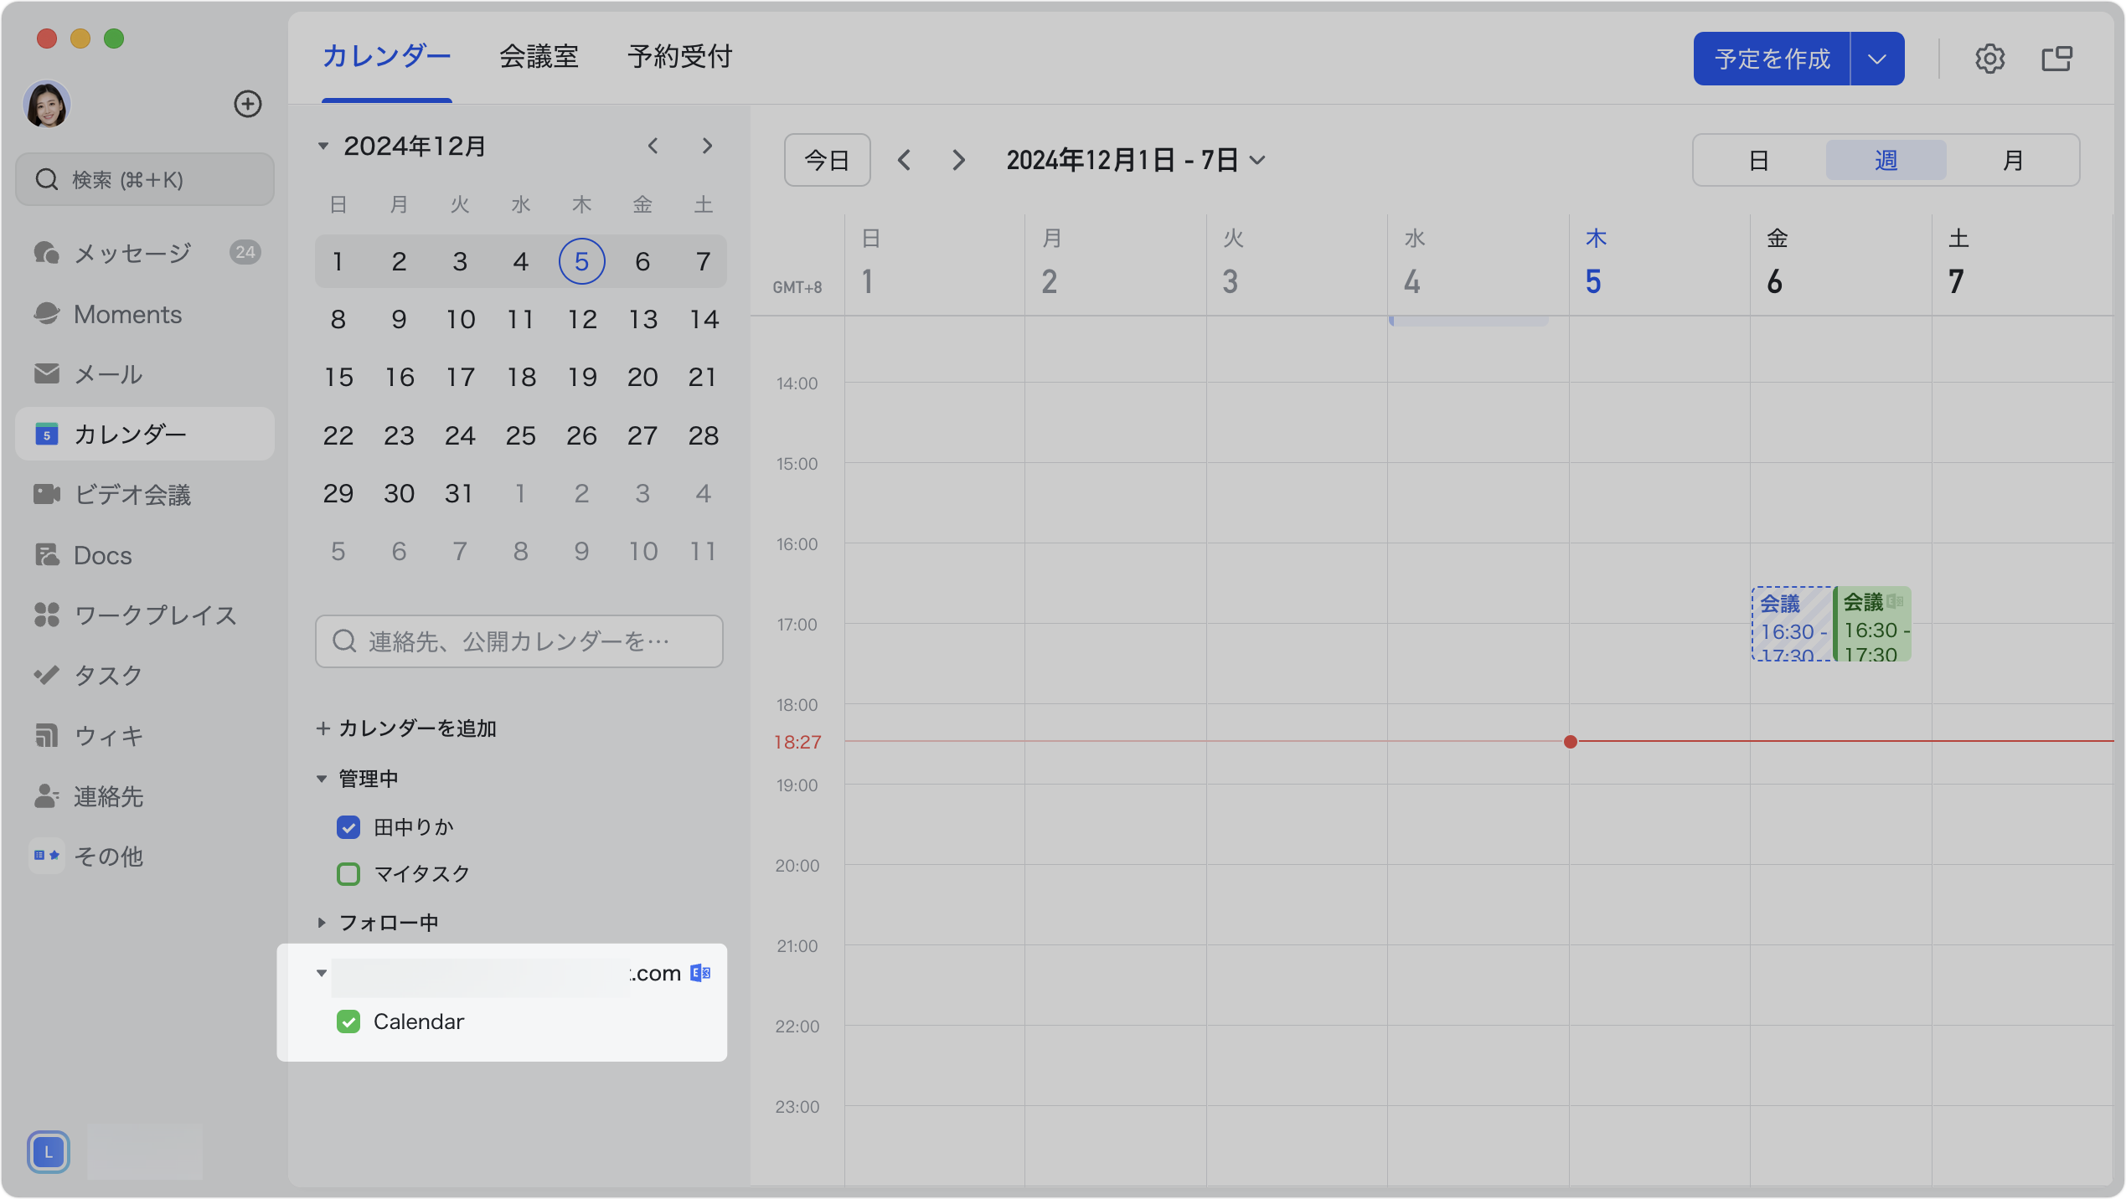Open メッセージ from the sidebar
The image size is (2126, 1199).
132,253
